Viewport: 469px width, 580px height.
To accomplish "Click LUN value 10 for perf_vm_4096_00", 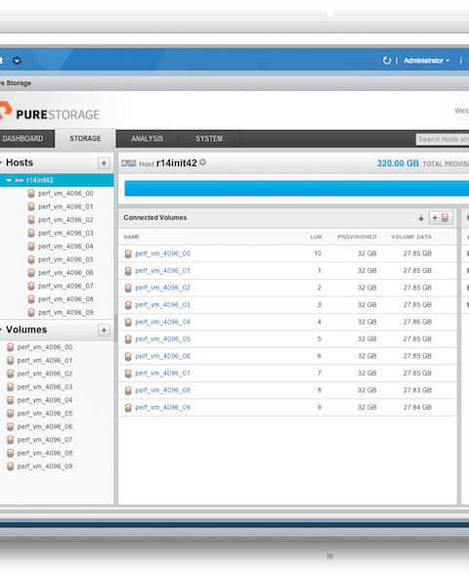I will 318,253.
